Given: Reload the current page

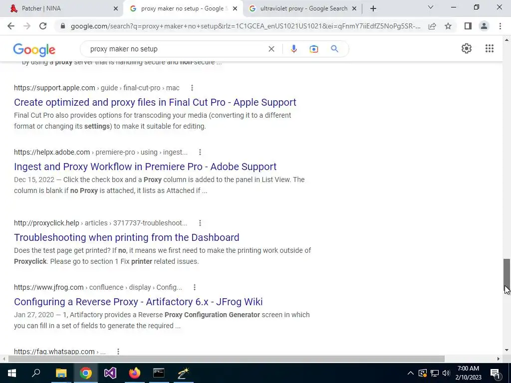Looking at the screenshot, I should pos(43,26).
